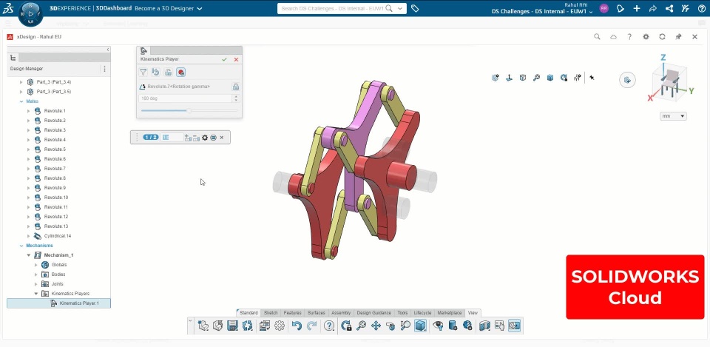The height and width of the screenshot is (347, 710).
Task: Click the 3D compass at the top left
Action: pyautogui.click(x=30, y=13)
